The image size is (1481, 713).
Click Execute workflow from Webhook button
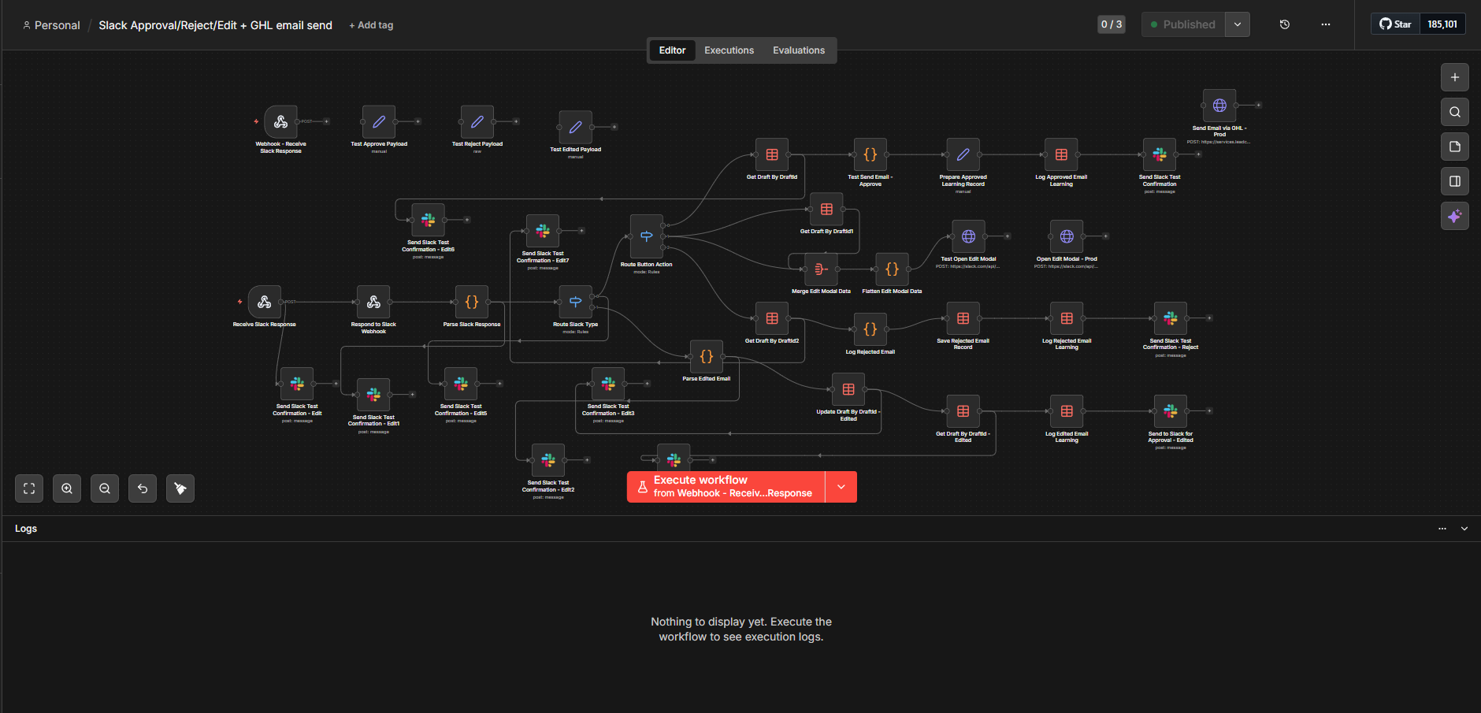click(x=726, y=487)
